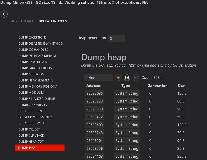Click address 98593096
Screen dimensions: 207x160
[x=94, y=93]
